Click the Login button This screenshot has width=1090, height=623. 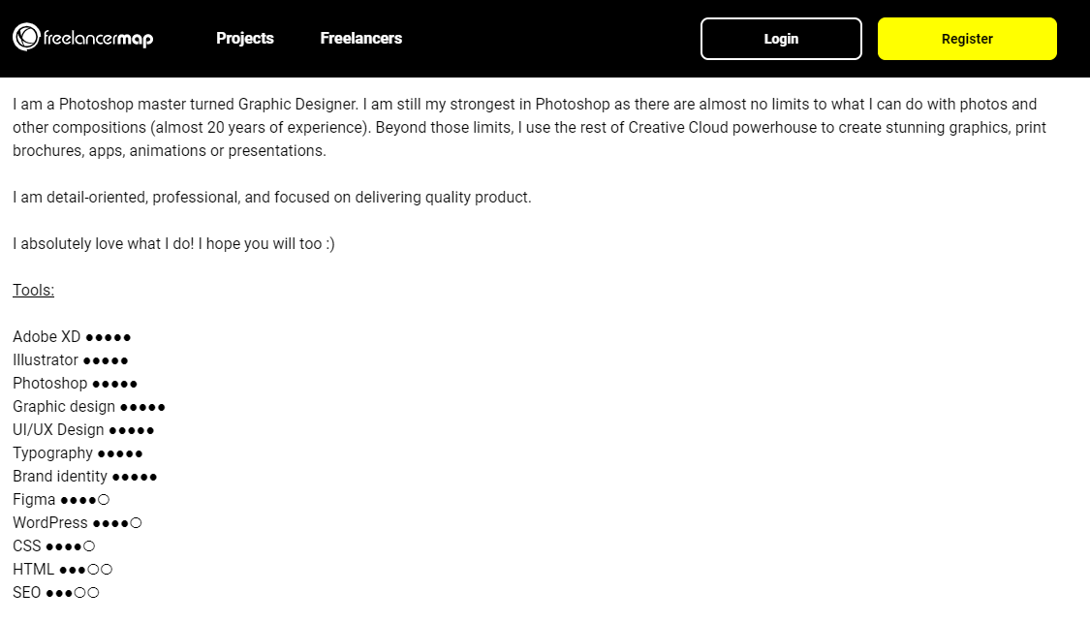click(781, 39)
